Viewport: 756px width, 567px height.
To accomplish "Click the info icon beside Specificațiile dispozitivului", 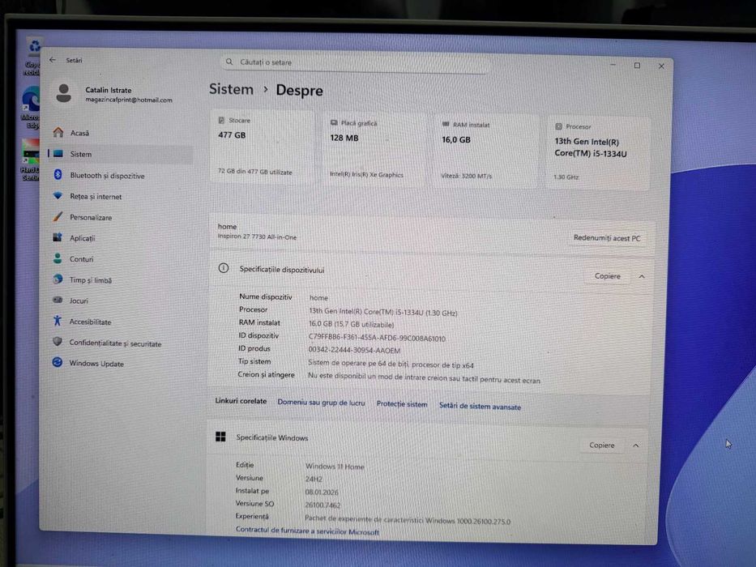I will coord(223,268).
